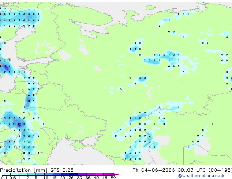The height and width of the screenshot is (179, 232).
Task: Click the legend label '15'
Action: click(54, 178)
